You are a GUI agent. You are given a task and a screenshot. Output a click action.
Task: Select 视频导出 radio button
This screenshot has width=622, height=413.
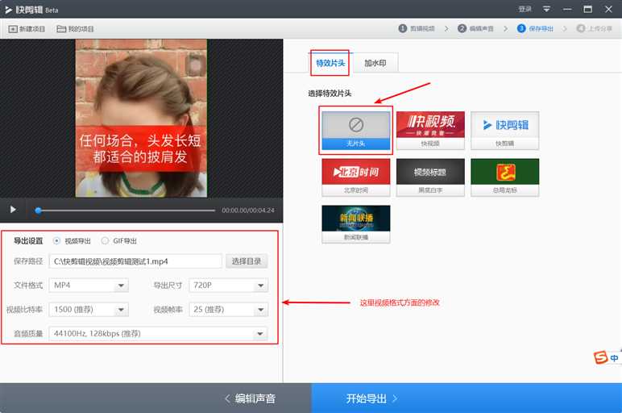click(x=56, y=240)
